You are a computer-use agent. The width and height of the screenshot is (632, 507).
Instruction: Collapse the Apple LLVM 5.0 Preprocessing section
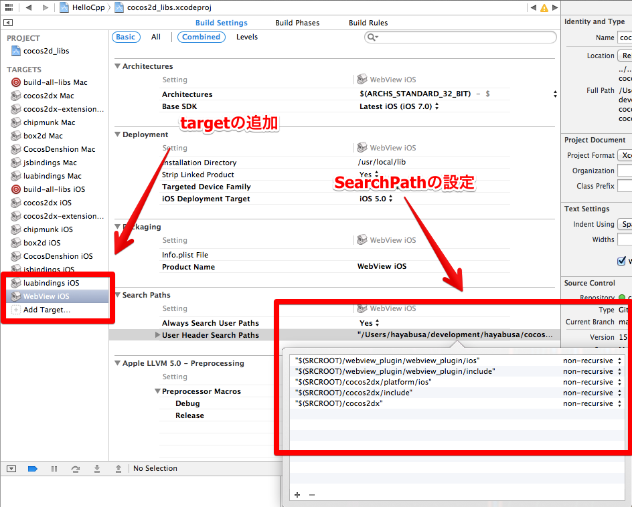(x=118, y=363)
